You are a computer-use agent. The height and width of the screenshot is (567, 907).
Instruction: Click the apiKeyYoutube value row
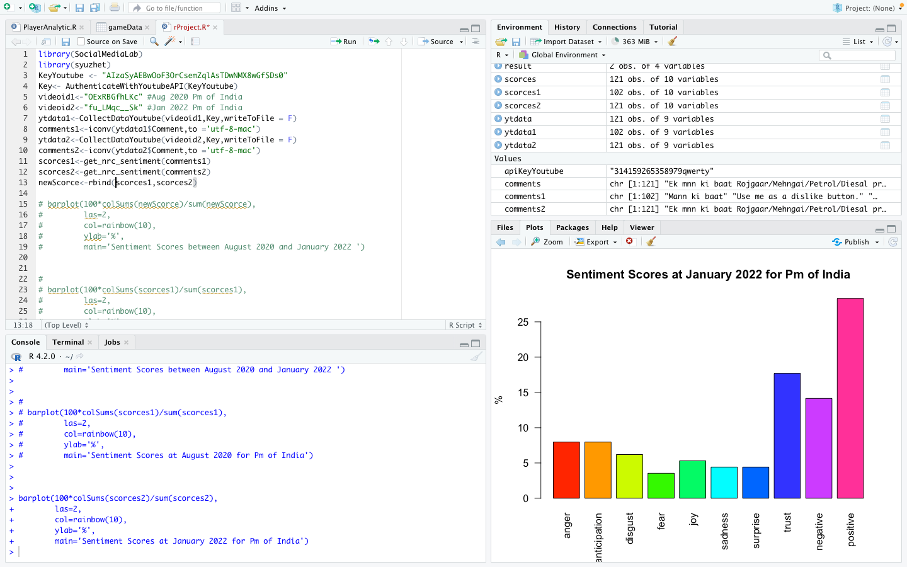point(696,171)
